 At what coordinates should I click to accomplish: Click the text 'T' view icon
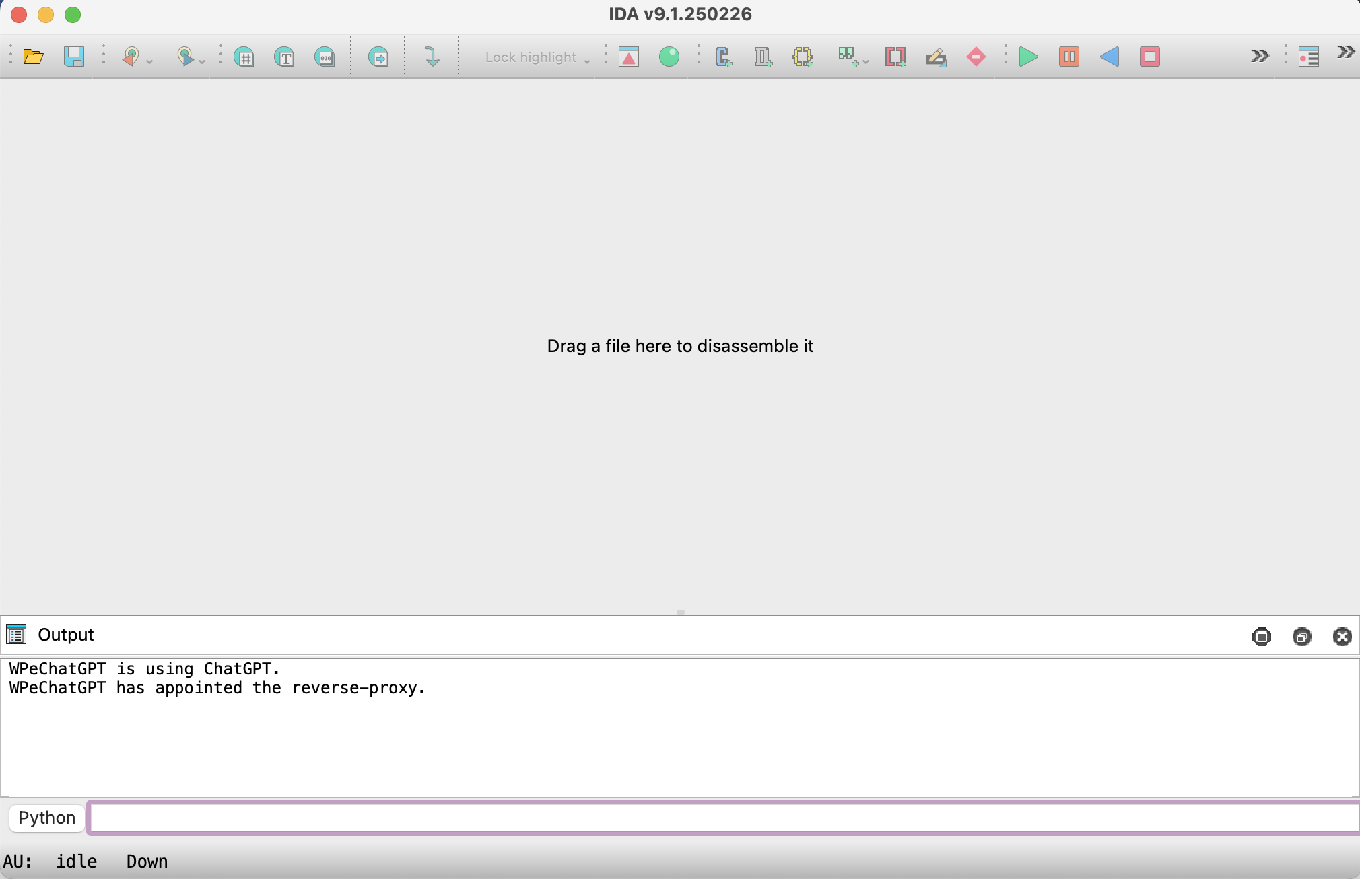[285, 57]
